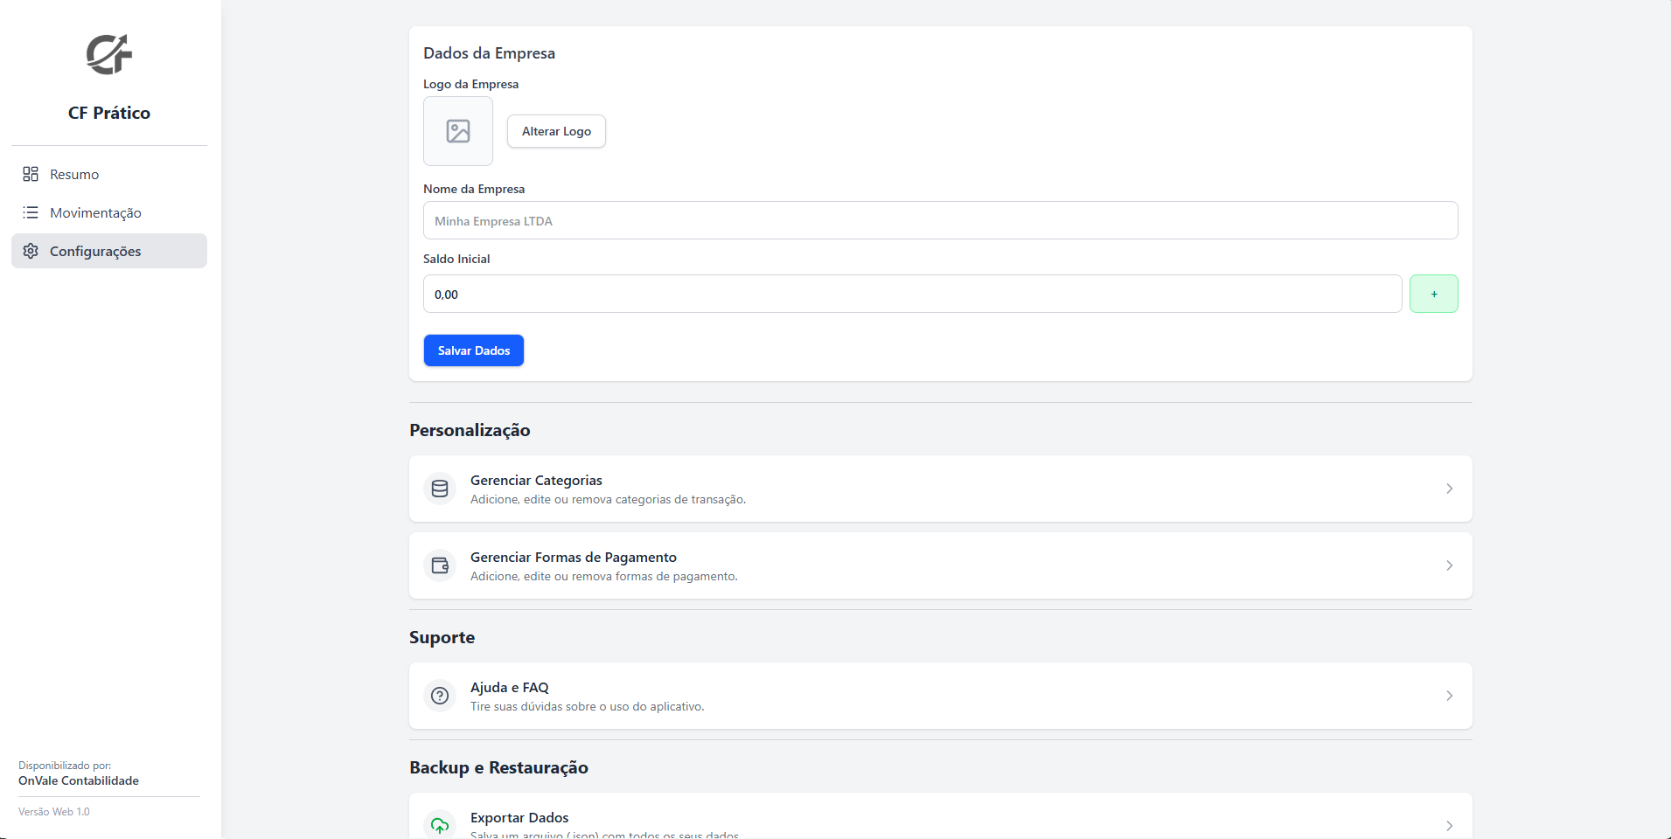The height and width of the screenshot is (839, 1671).
Task: Click the Configurações gear icon
Action: (x=31, y=251)
